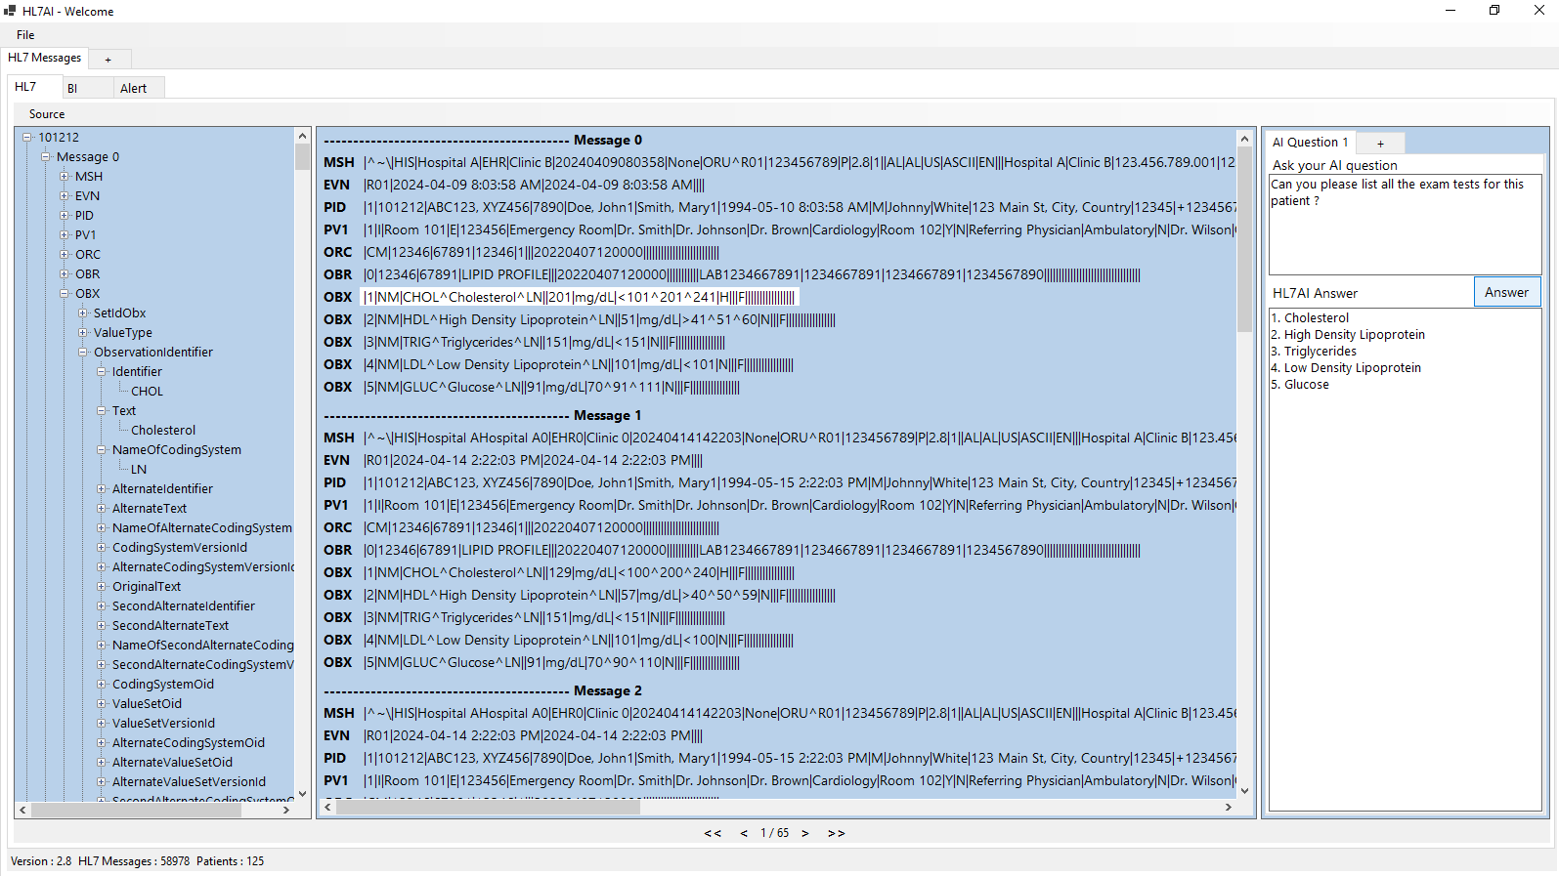The height and width of the screenshot is (876, 1559).
Task: Click the HL7AI app icon in title bar
Action: pyautogui.click(x=10, y=11)
